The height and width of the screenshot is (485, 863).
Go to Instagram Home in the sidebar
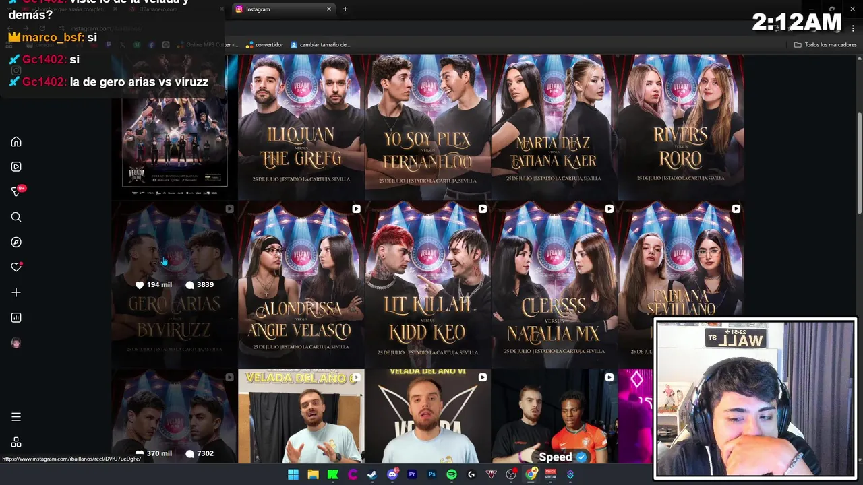tap(16, 141)
